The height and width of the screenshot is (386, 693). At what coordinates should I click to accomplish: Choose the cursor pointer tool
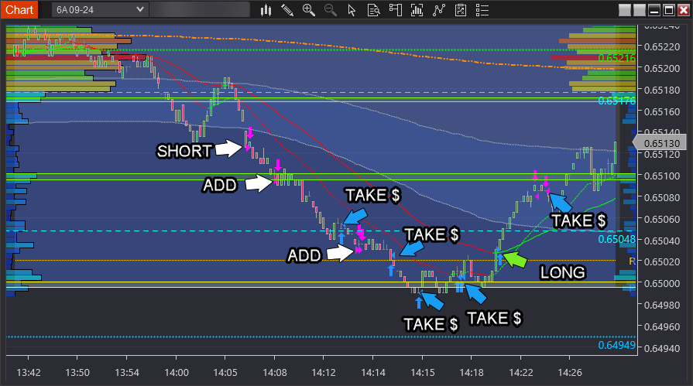tap(352, 10)
